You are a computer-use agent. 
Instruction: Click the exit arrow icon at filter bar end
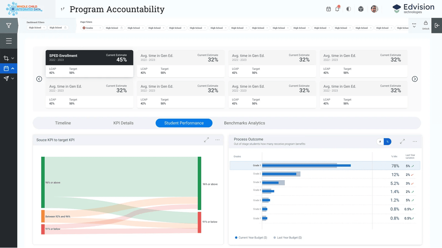[437, 25]
